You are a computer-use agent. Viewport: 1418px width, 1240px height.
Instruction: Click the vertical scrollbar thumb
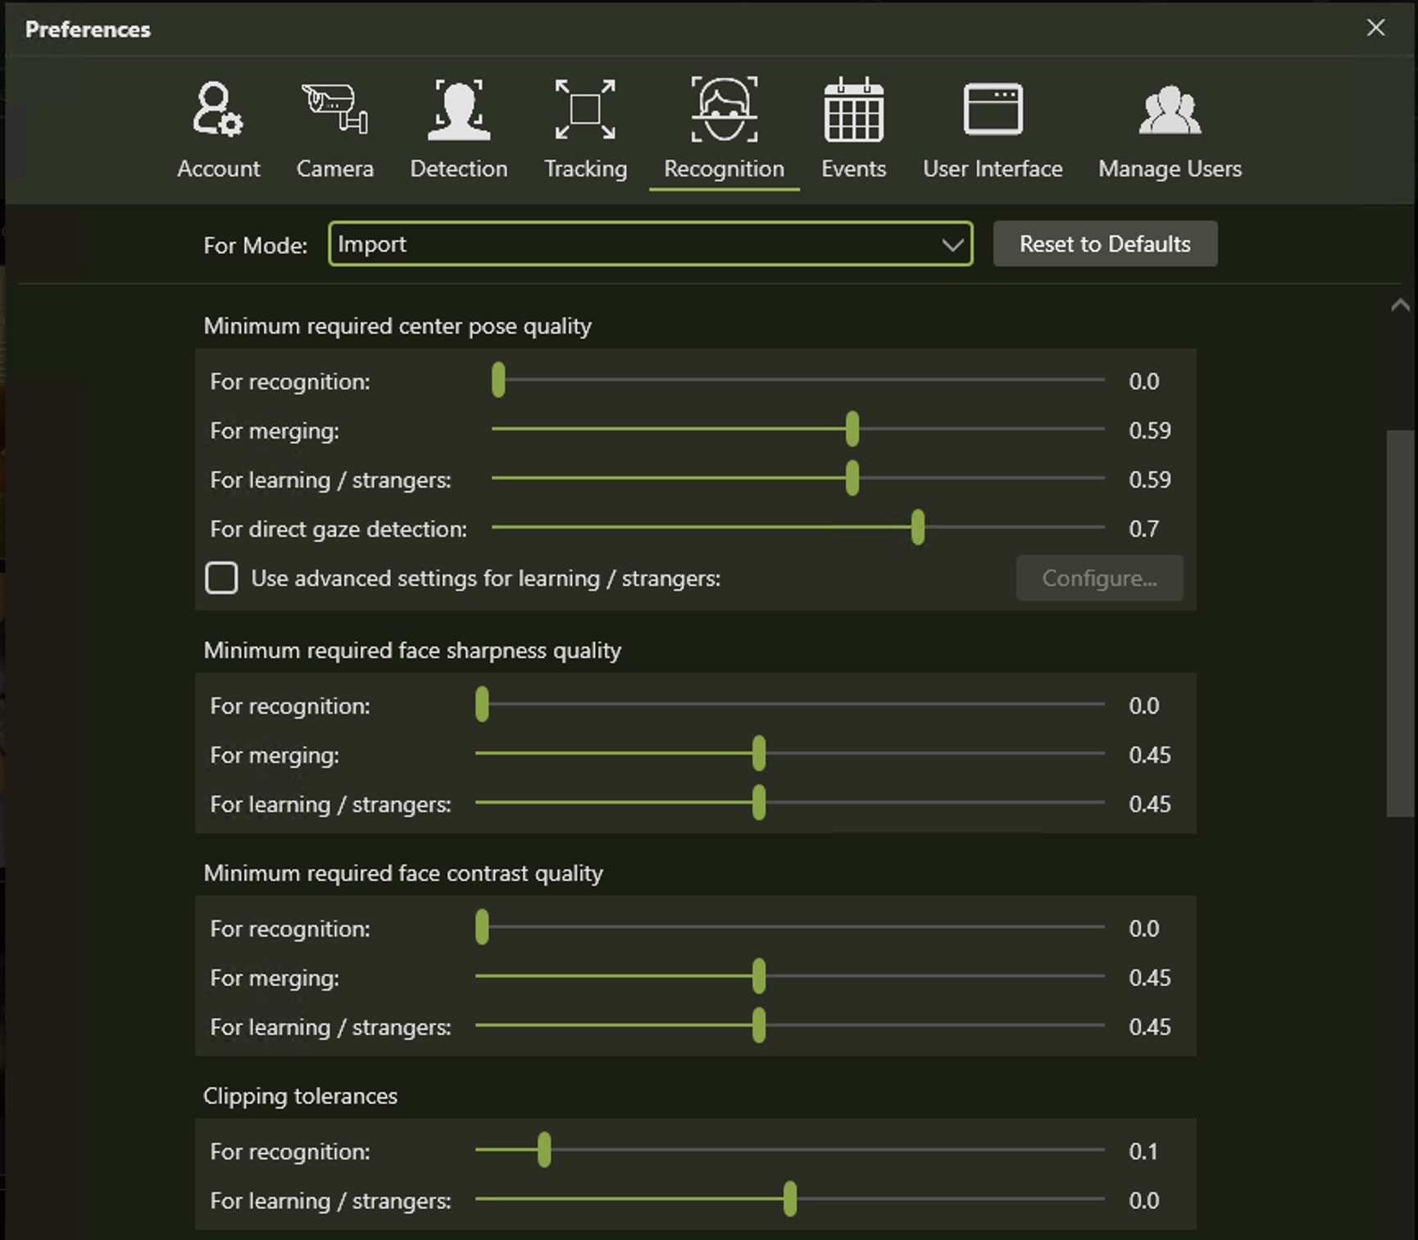(x=1400, y=623)
